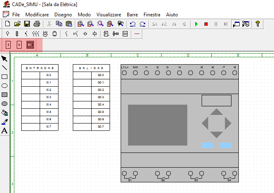Click the undo arrow icon
The width and height of the screenshot is (274, 193).
click(133, 24)
